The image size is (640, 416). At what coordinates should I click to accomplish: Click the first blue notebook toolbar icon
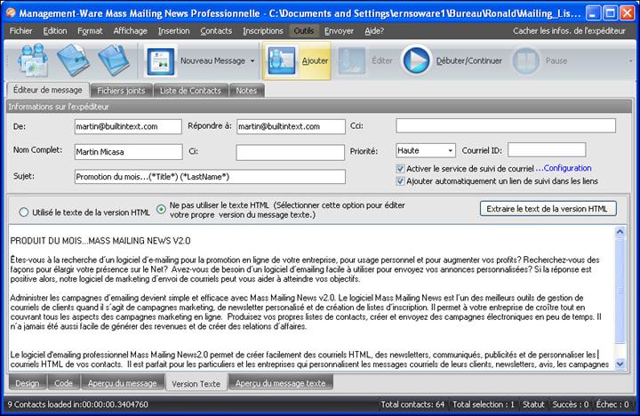tap(74, 60)
